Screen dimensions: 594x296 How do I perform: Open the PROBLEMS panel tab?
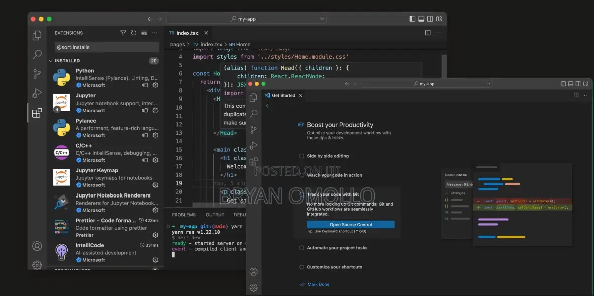[x=184, y=215]
